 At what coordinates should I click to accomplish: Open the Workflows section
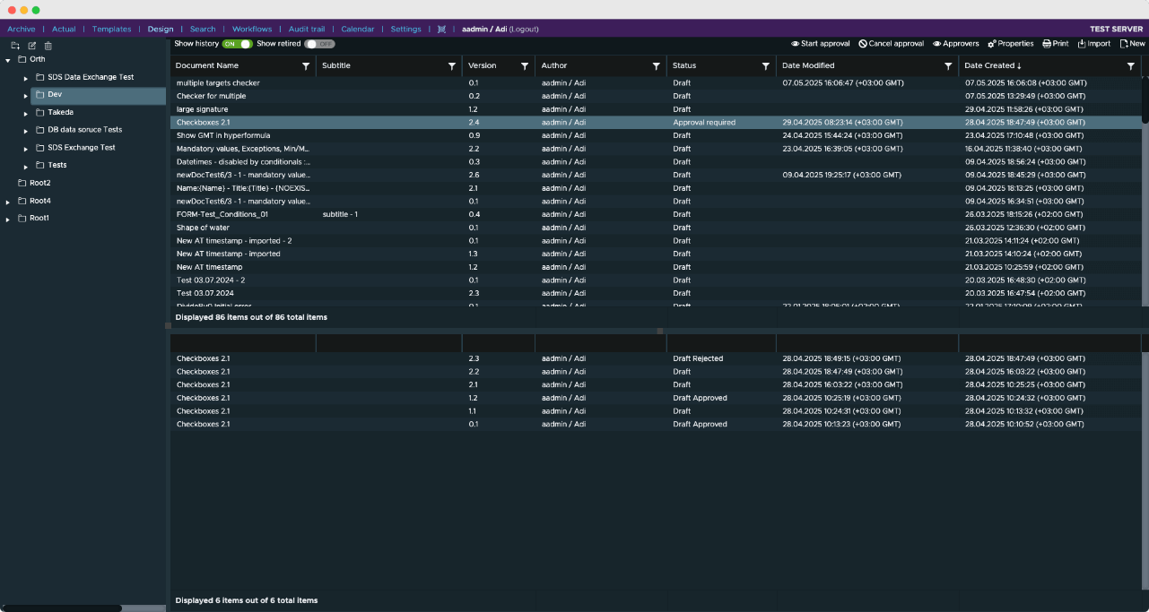pos(252,29)
